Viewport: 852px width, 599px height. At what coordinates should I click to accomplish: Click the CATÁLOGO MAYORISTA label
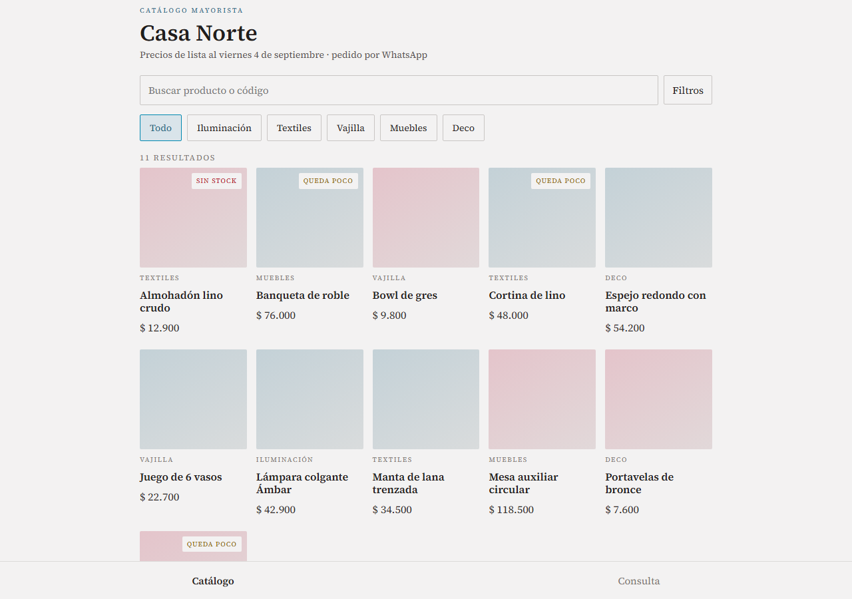point(192,11)
